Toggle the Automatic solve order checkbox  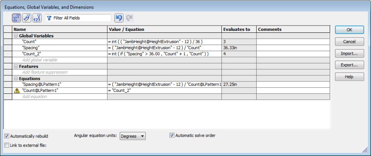click(x=172, y=136)
